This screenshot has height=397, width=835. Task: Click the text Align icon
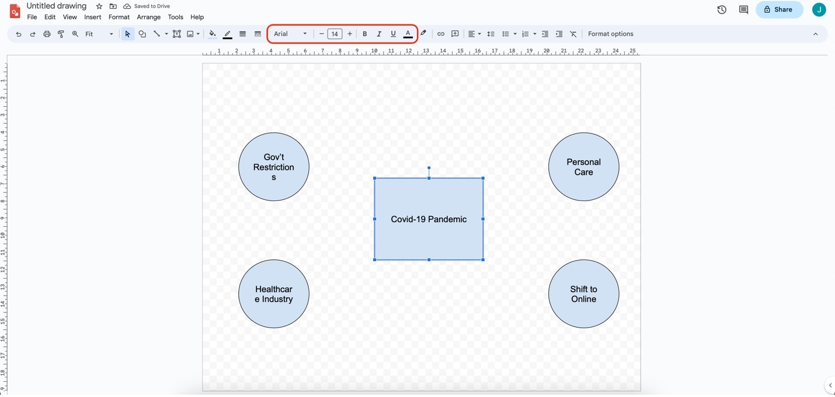[x=472, y=34]
